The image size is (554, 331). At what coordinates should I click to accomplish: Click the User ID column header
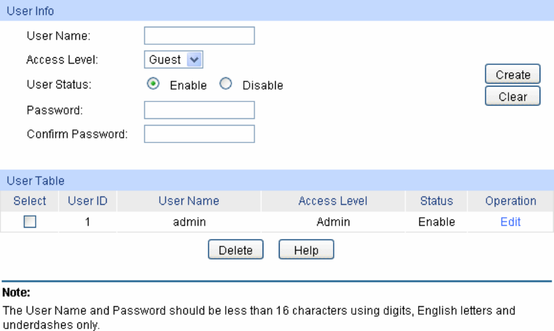point(88,201)
